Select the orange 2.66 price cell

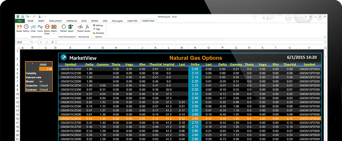[x=46, y=69]
